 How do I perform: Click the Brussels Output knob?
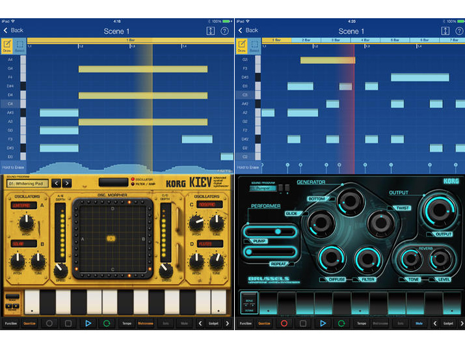[x=440, y=211]
